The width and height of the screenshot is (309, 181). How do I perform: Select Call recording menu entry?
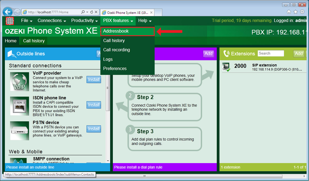[x=127, y=50]
